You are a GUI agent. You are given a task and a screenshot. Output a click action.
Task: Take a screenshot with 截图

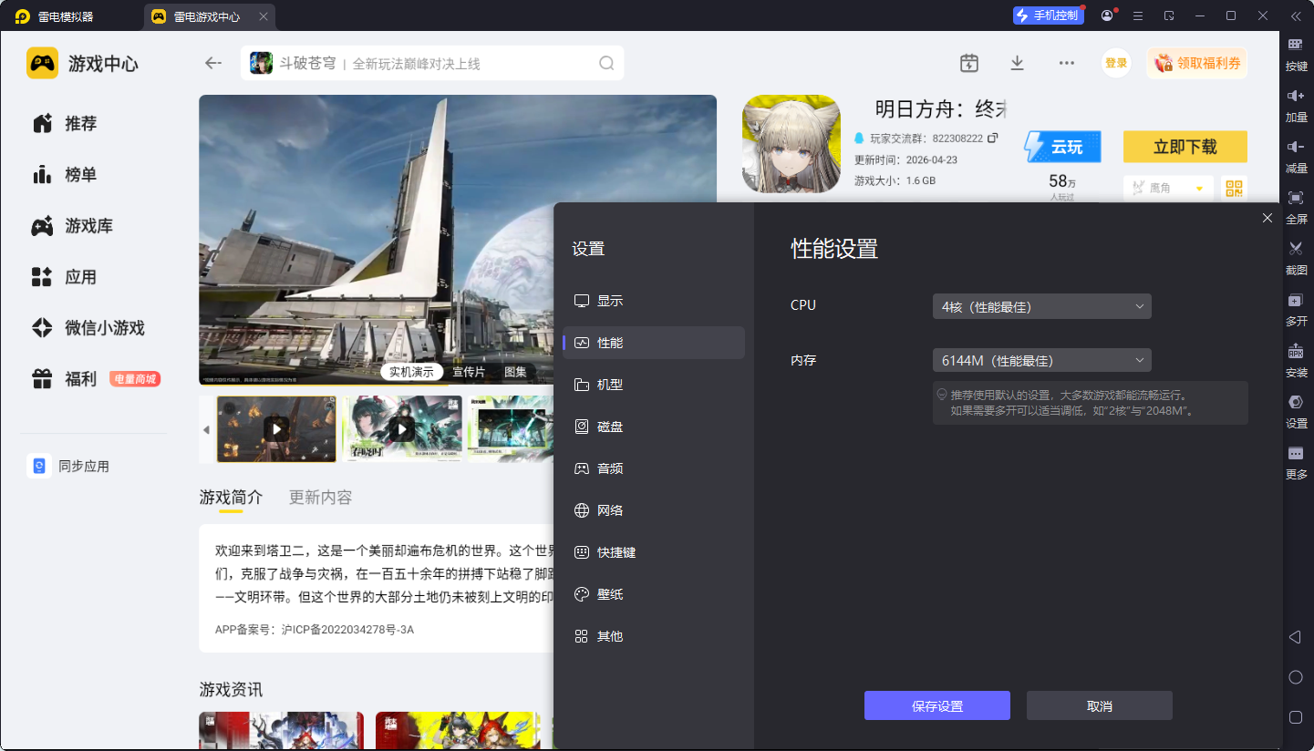(1295, 259)
